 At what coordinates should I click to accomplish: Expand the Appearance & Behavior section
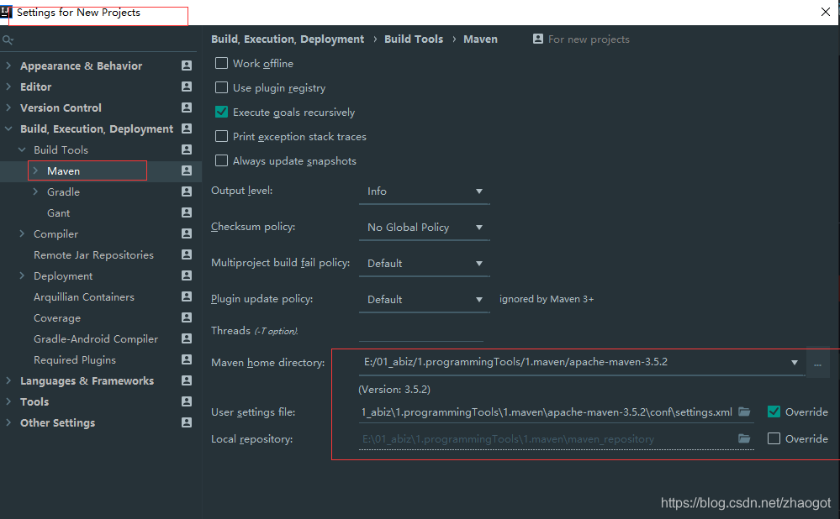pos(8,66)
